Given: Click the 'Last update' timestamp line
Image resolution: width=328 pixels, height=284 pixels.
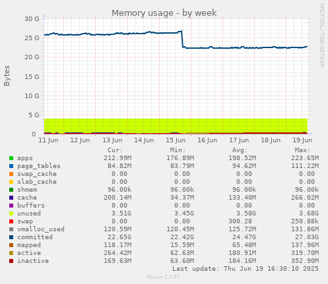Looking at the screenshot, I should pos(246,269).
